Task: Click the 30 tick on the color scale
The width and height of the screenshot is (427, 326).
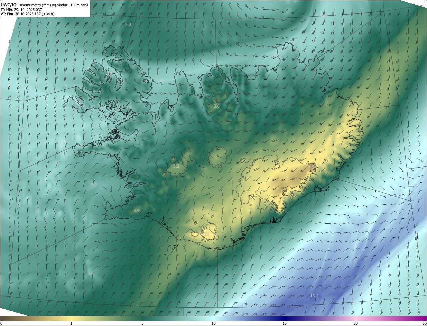Action: 356,323
